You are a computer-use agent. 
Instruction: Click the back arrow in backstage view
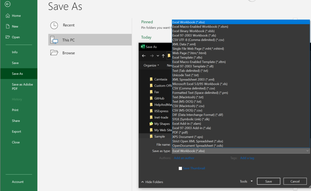(x=8, y=4)
